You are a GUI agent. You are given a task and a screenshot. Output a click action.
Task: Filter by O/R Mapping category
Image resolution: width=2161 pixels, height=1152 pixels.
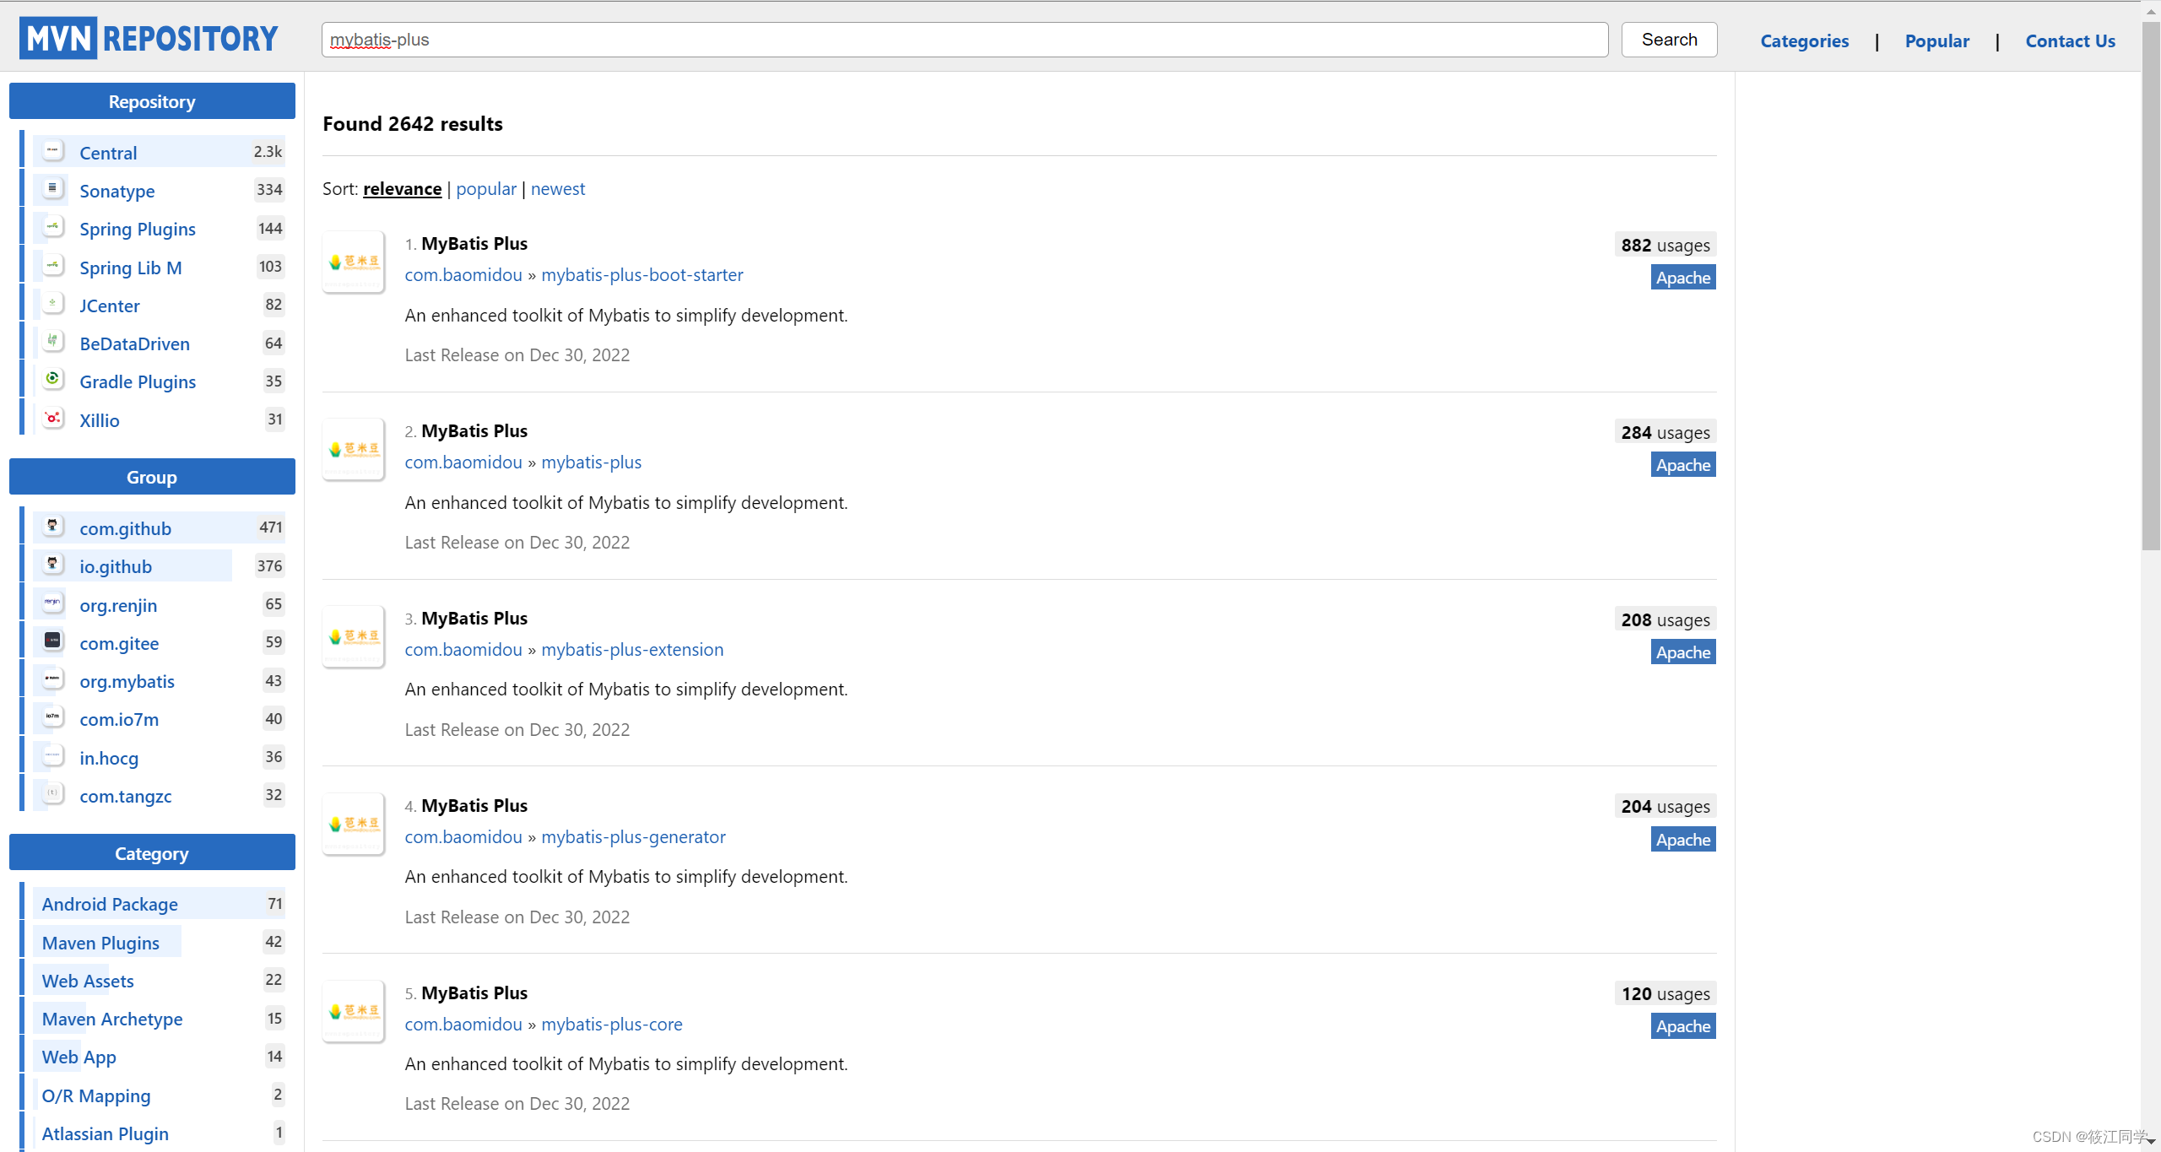(x=96, y=1095)
